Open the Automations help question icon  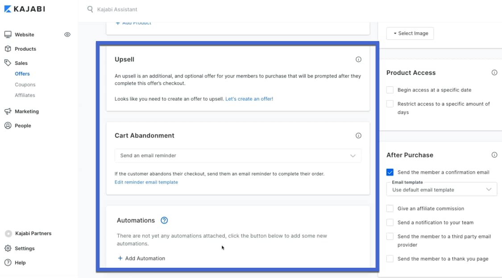(x=164, y=220)
